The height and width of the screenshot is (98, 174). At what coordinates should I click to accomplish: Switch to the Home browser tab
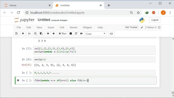(x=27, y=5)
